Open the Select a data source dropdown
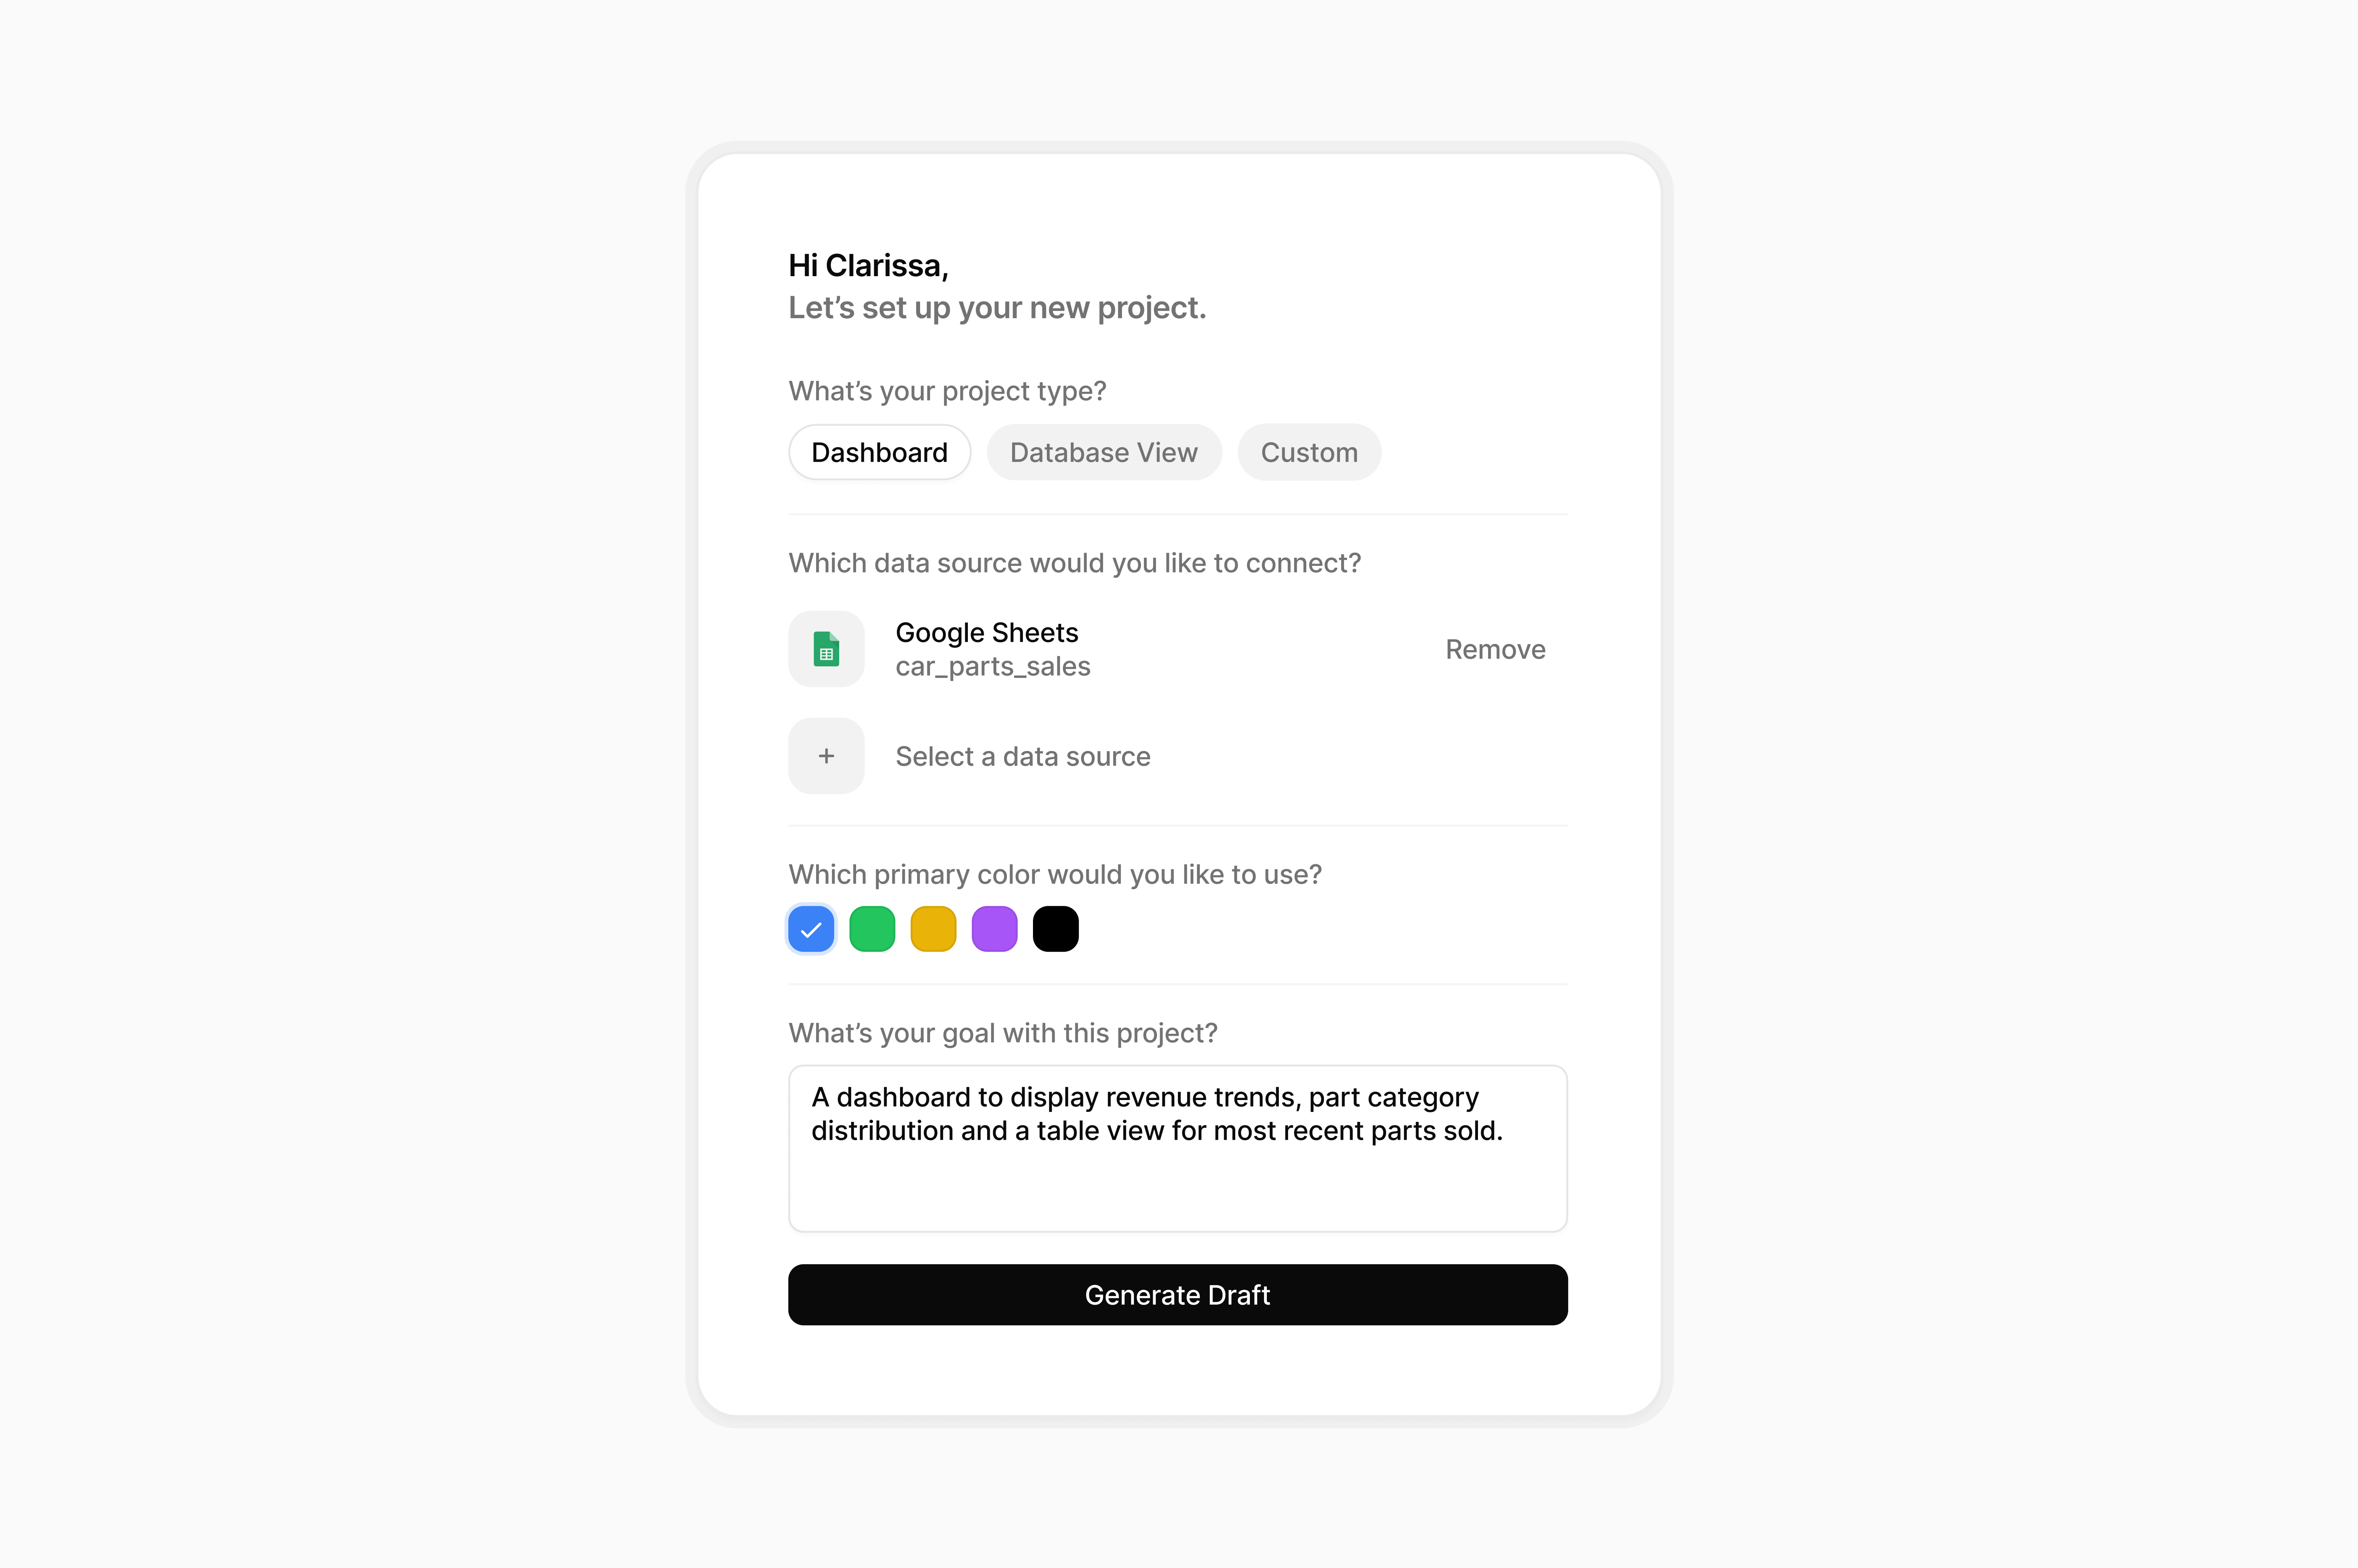This screenshot has height=1568, width=2358. (x=1022, y=756)
